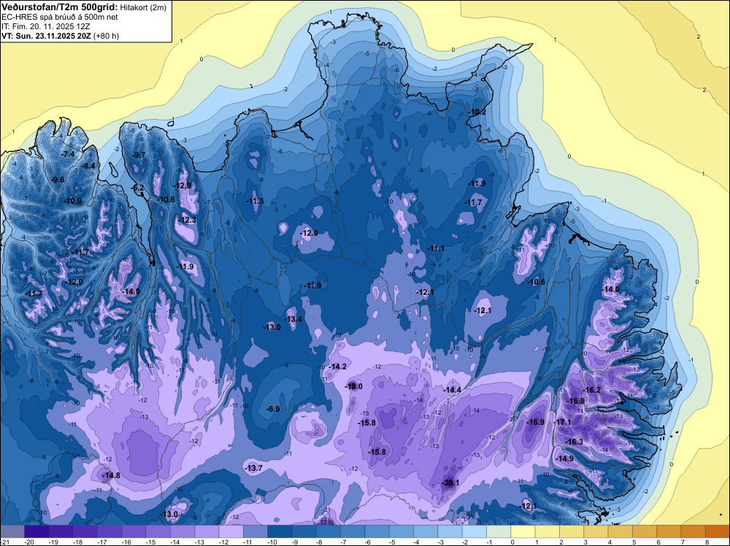730x546 pixels.
Task: Click the -13.4 temperature label
Action: [293, 319]
